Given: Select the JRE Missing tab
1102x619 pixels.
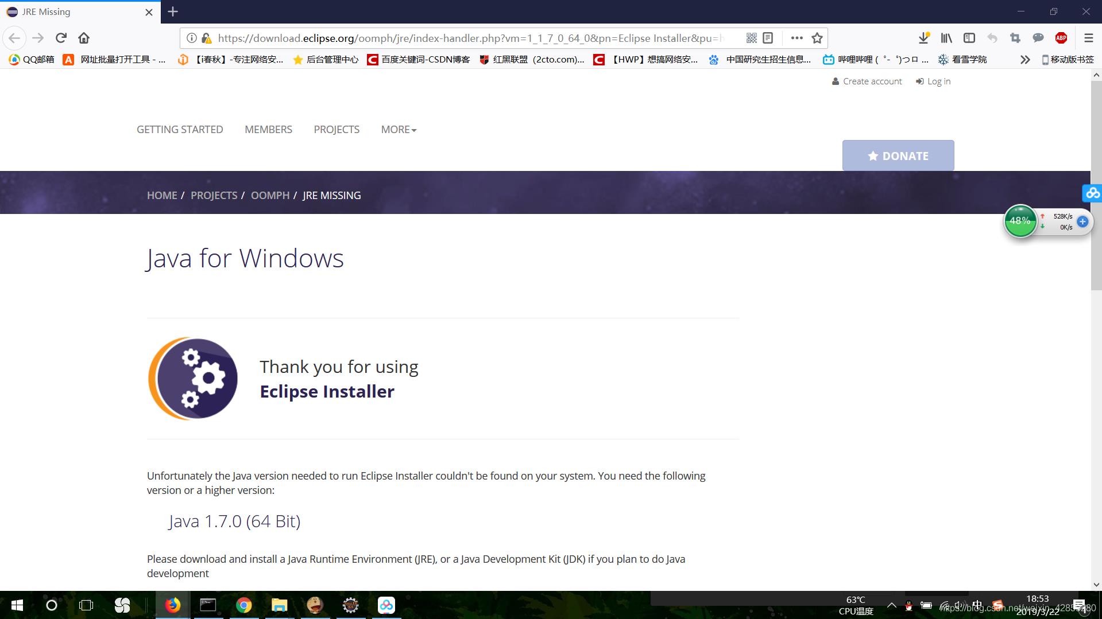Looking at the screenshot, I should click(80, 12).
